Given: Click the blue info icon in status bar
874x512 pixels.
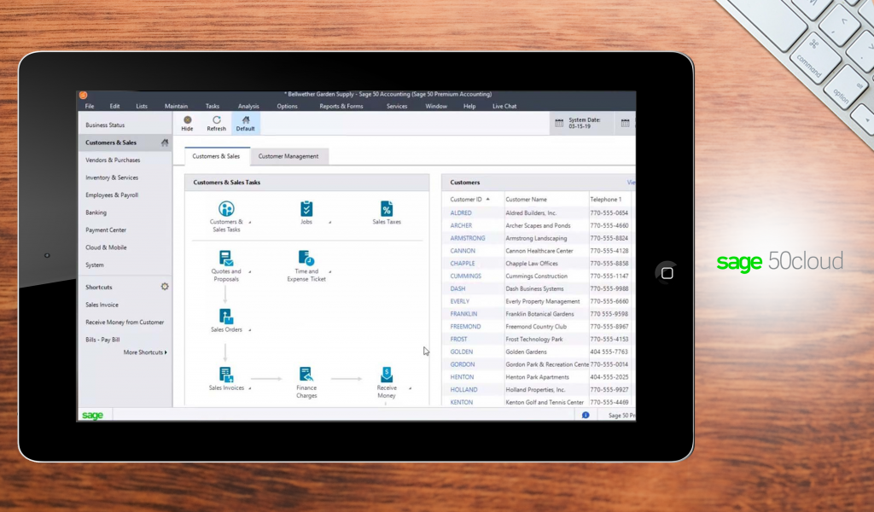Looking at the screenshot, I should click(586, 415).
